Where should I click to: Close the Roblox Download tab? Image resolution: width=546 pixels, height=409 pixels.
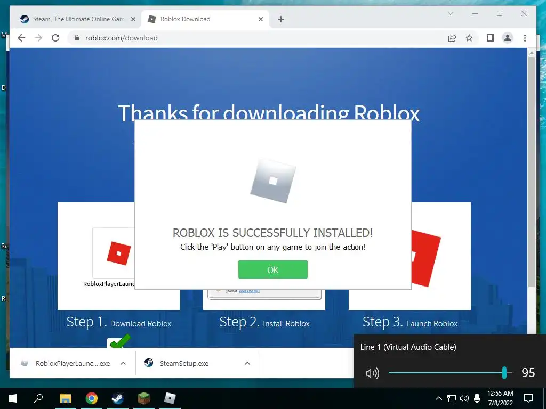tap(260, 19)
